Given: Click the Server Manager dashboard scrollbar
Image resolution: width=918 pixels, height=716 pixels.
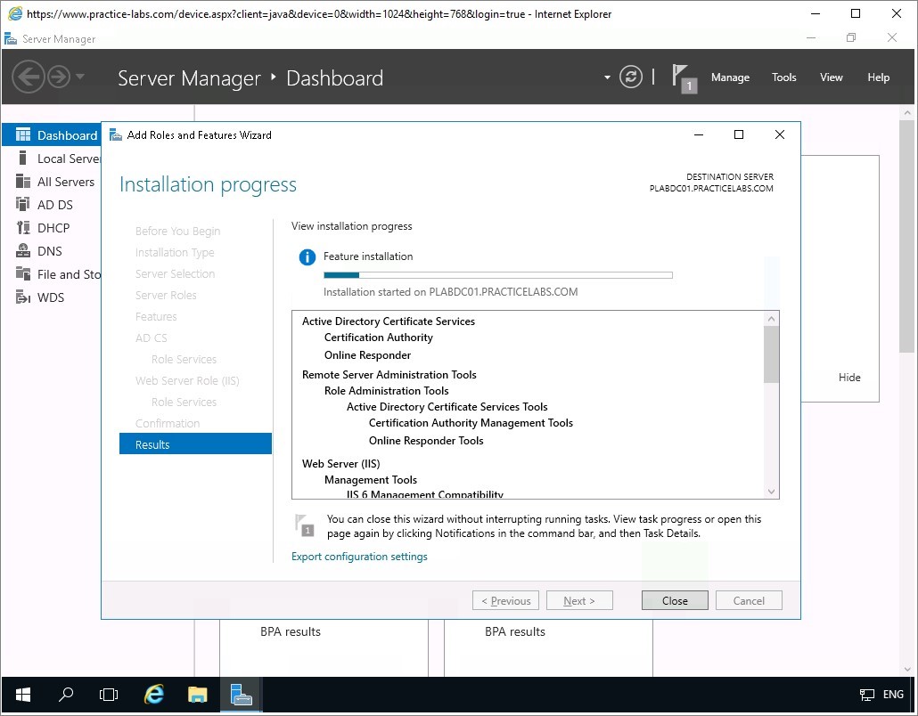Looking at the screenshot, I should click(x=907, y=236).
